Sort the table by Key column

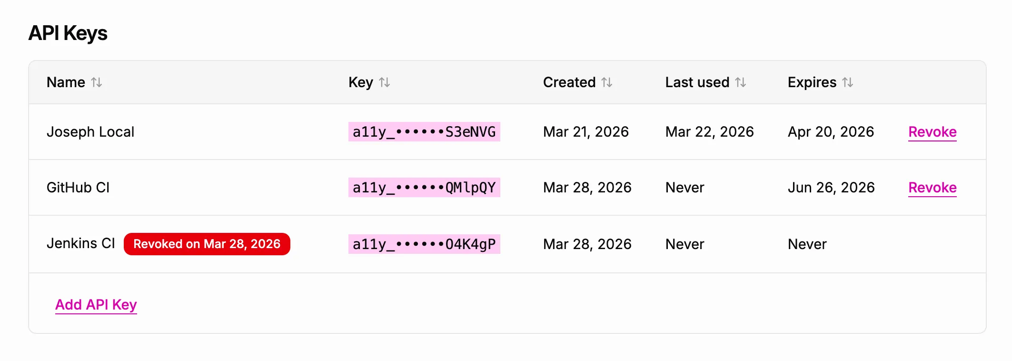click(x=385, y=82)
